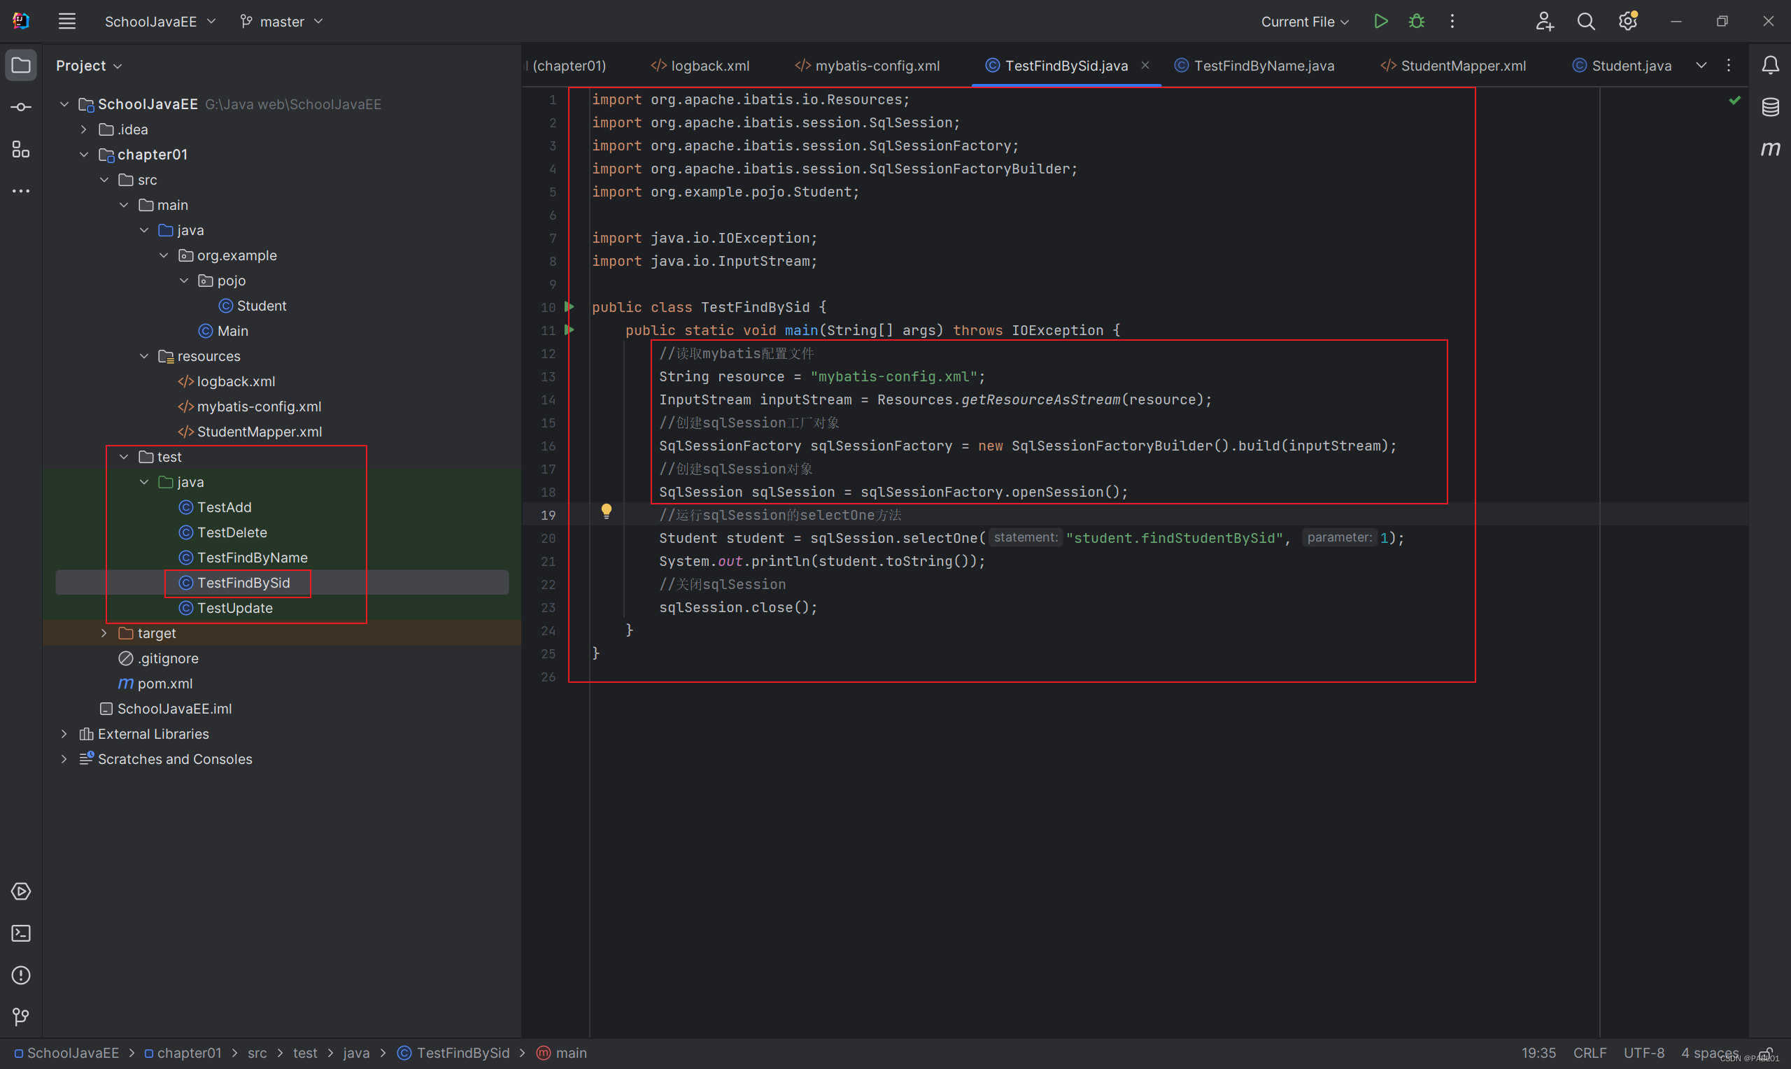Open editor tab options menu
The height and width of the screenshot is (1069, 1791).
(x=1728, y=66)
